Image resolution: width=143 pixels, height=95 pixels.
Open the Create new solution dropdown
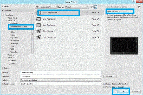(x=61, y=80)
